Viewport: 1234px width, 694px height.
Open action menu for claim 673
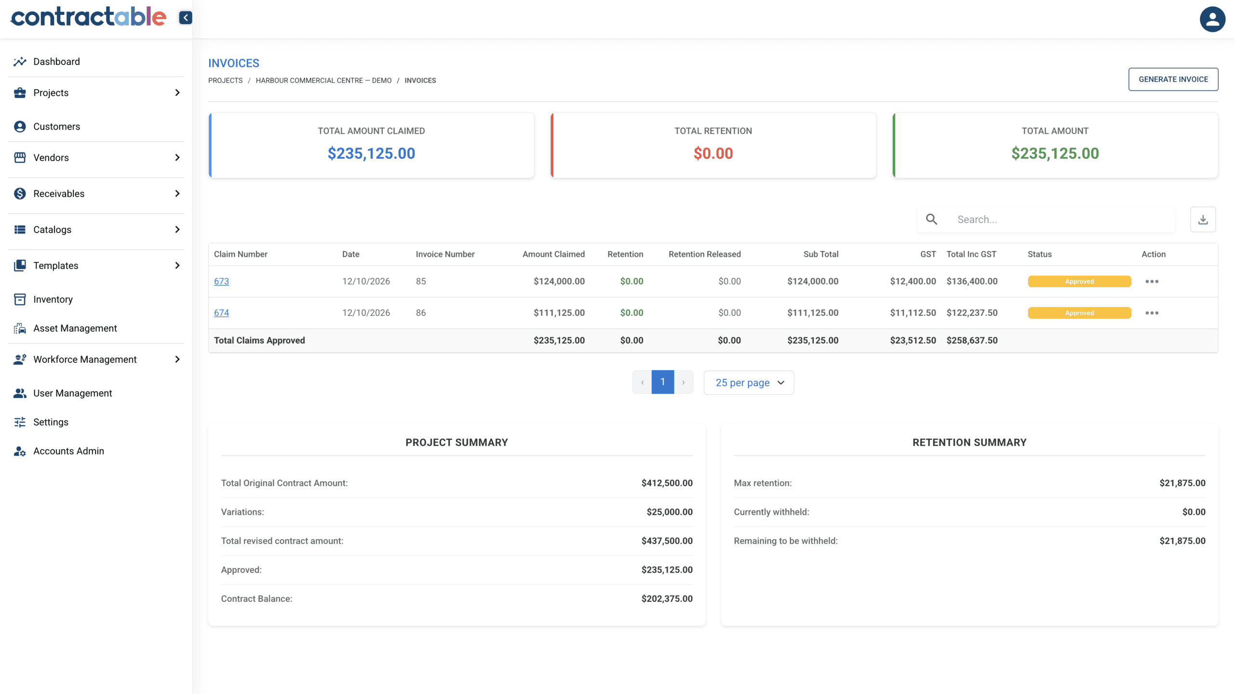pos(1152,281)
